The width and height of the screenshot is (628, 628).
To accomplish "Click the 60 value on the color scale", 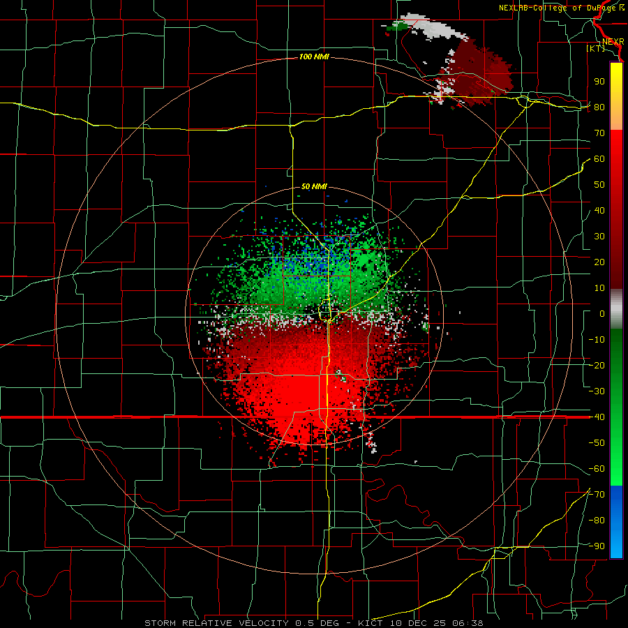I will (x=599, y=158).
